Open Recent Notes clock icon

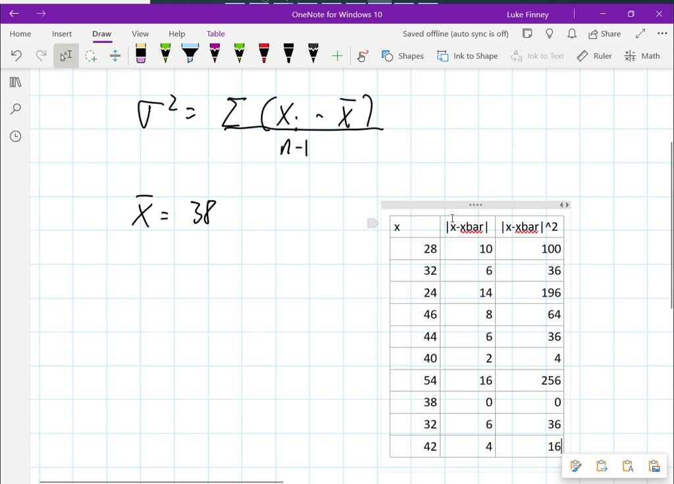point(16,136)
